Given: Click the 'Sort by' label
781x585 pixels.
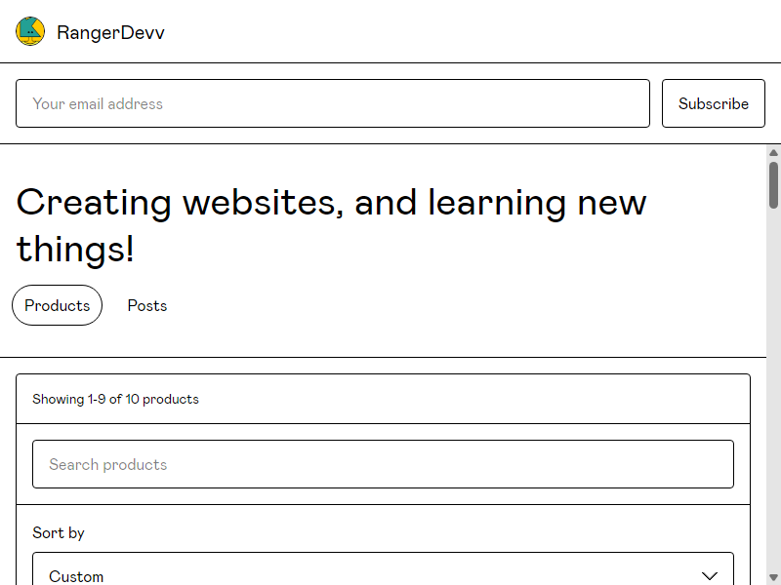Looking at the screenshot, I should [x=59, y=532].
